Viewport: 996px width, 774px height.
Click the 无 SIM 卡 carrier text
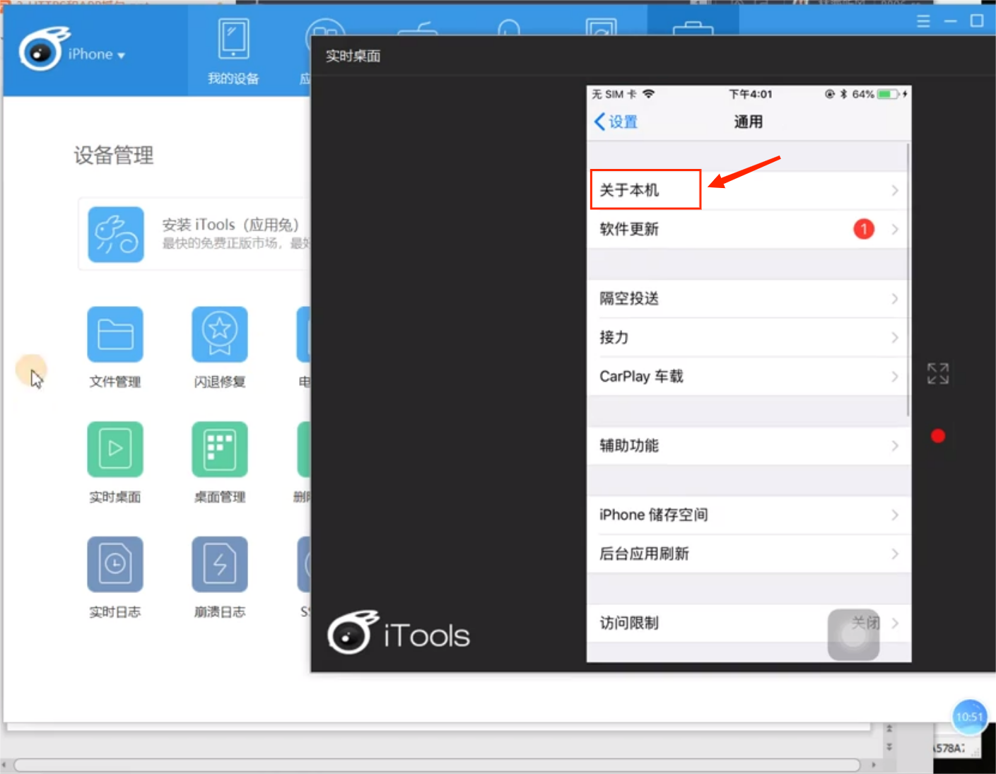[614, 94]
